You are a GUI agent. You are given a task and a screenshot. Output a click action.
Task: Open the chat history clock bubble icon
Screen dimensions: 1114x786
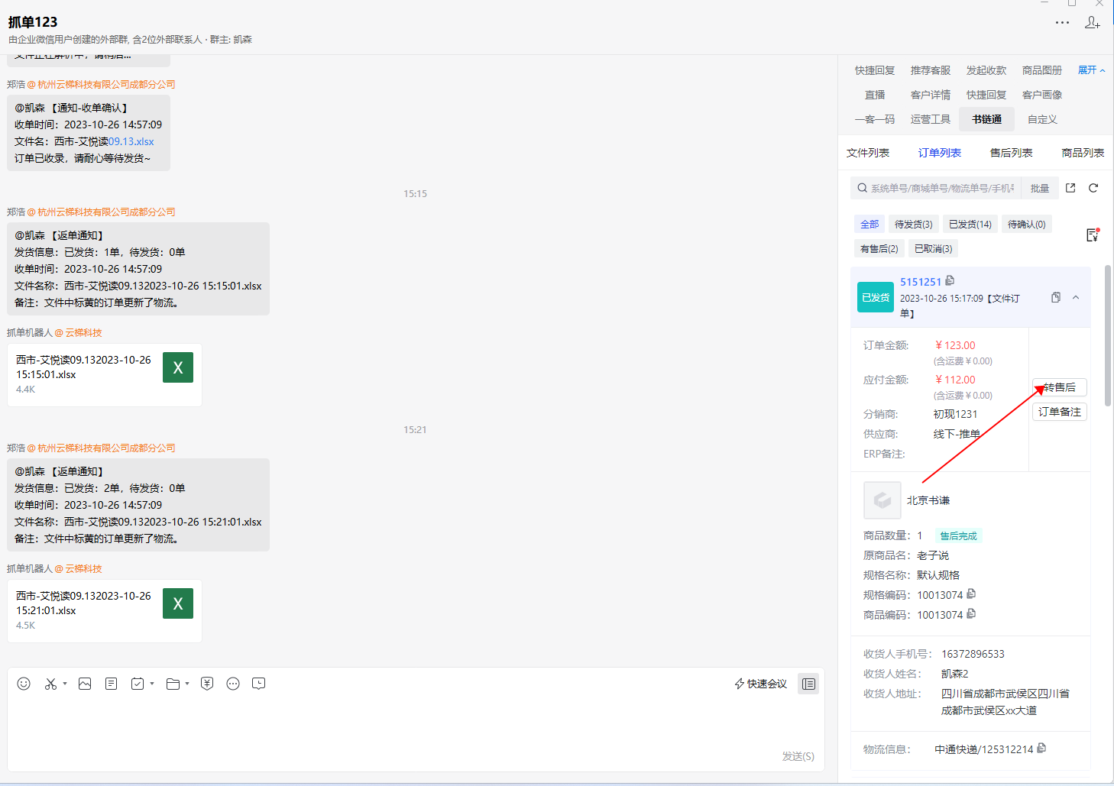(x=259, y=684)
